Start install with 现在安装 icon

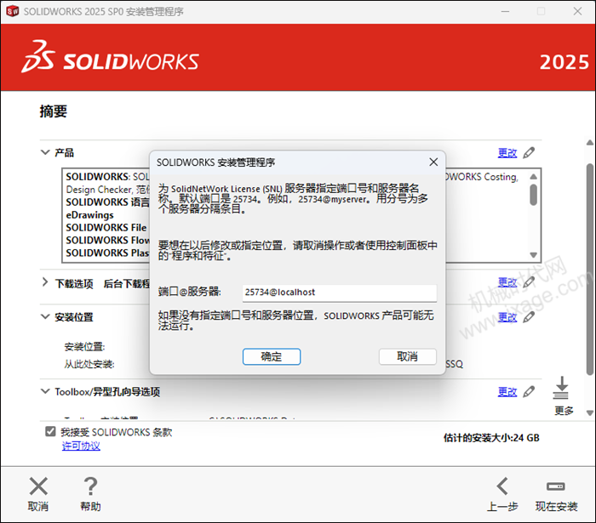click(556, 486)
